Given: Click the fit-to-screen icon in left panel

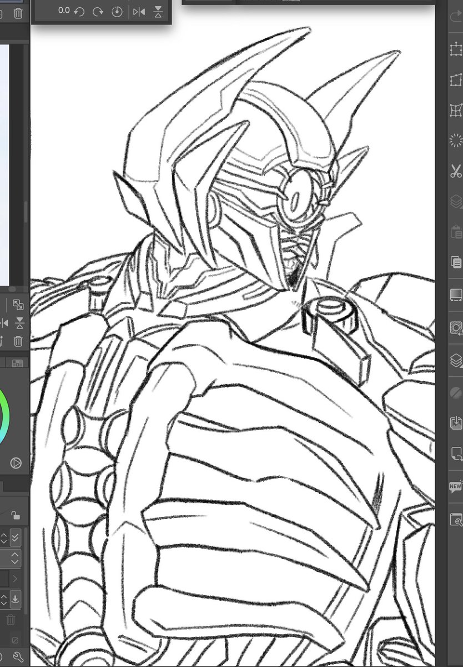Looking at the screenshot, I should pyautogui.click(x=18, y=304).
